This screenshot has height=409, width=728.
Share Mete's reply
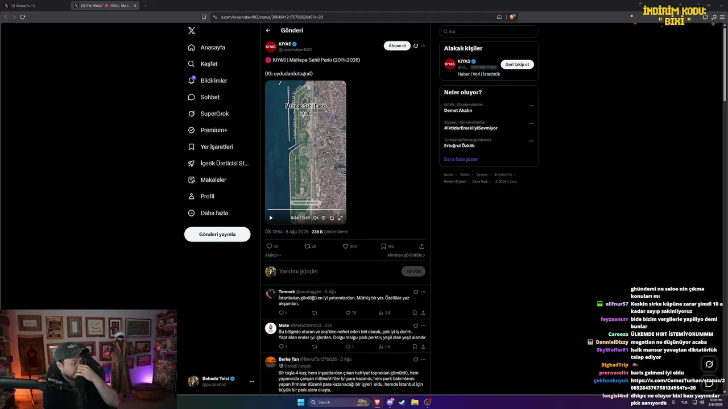tap(423, 347)
